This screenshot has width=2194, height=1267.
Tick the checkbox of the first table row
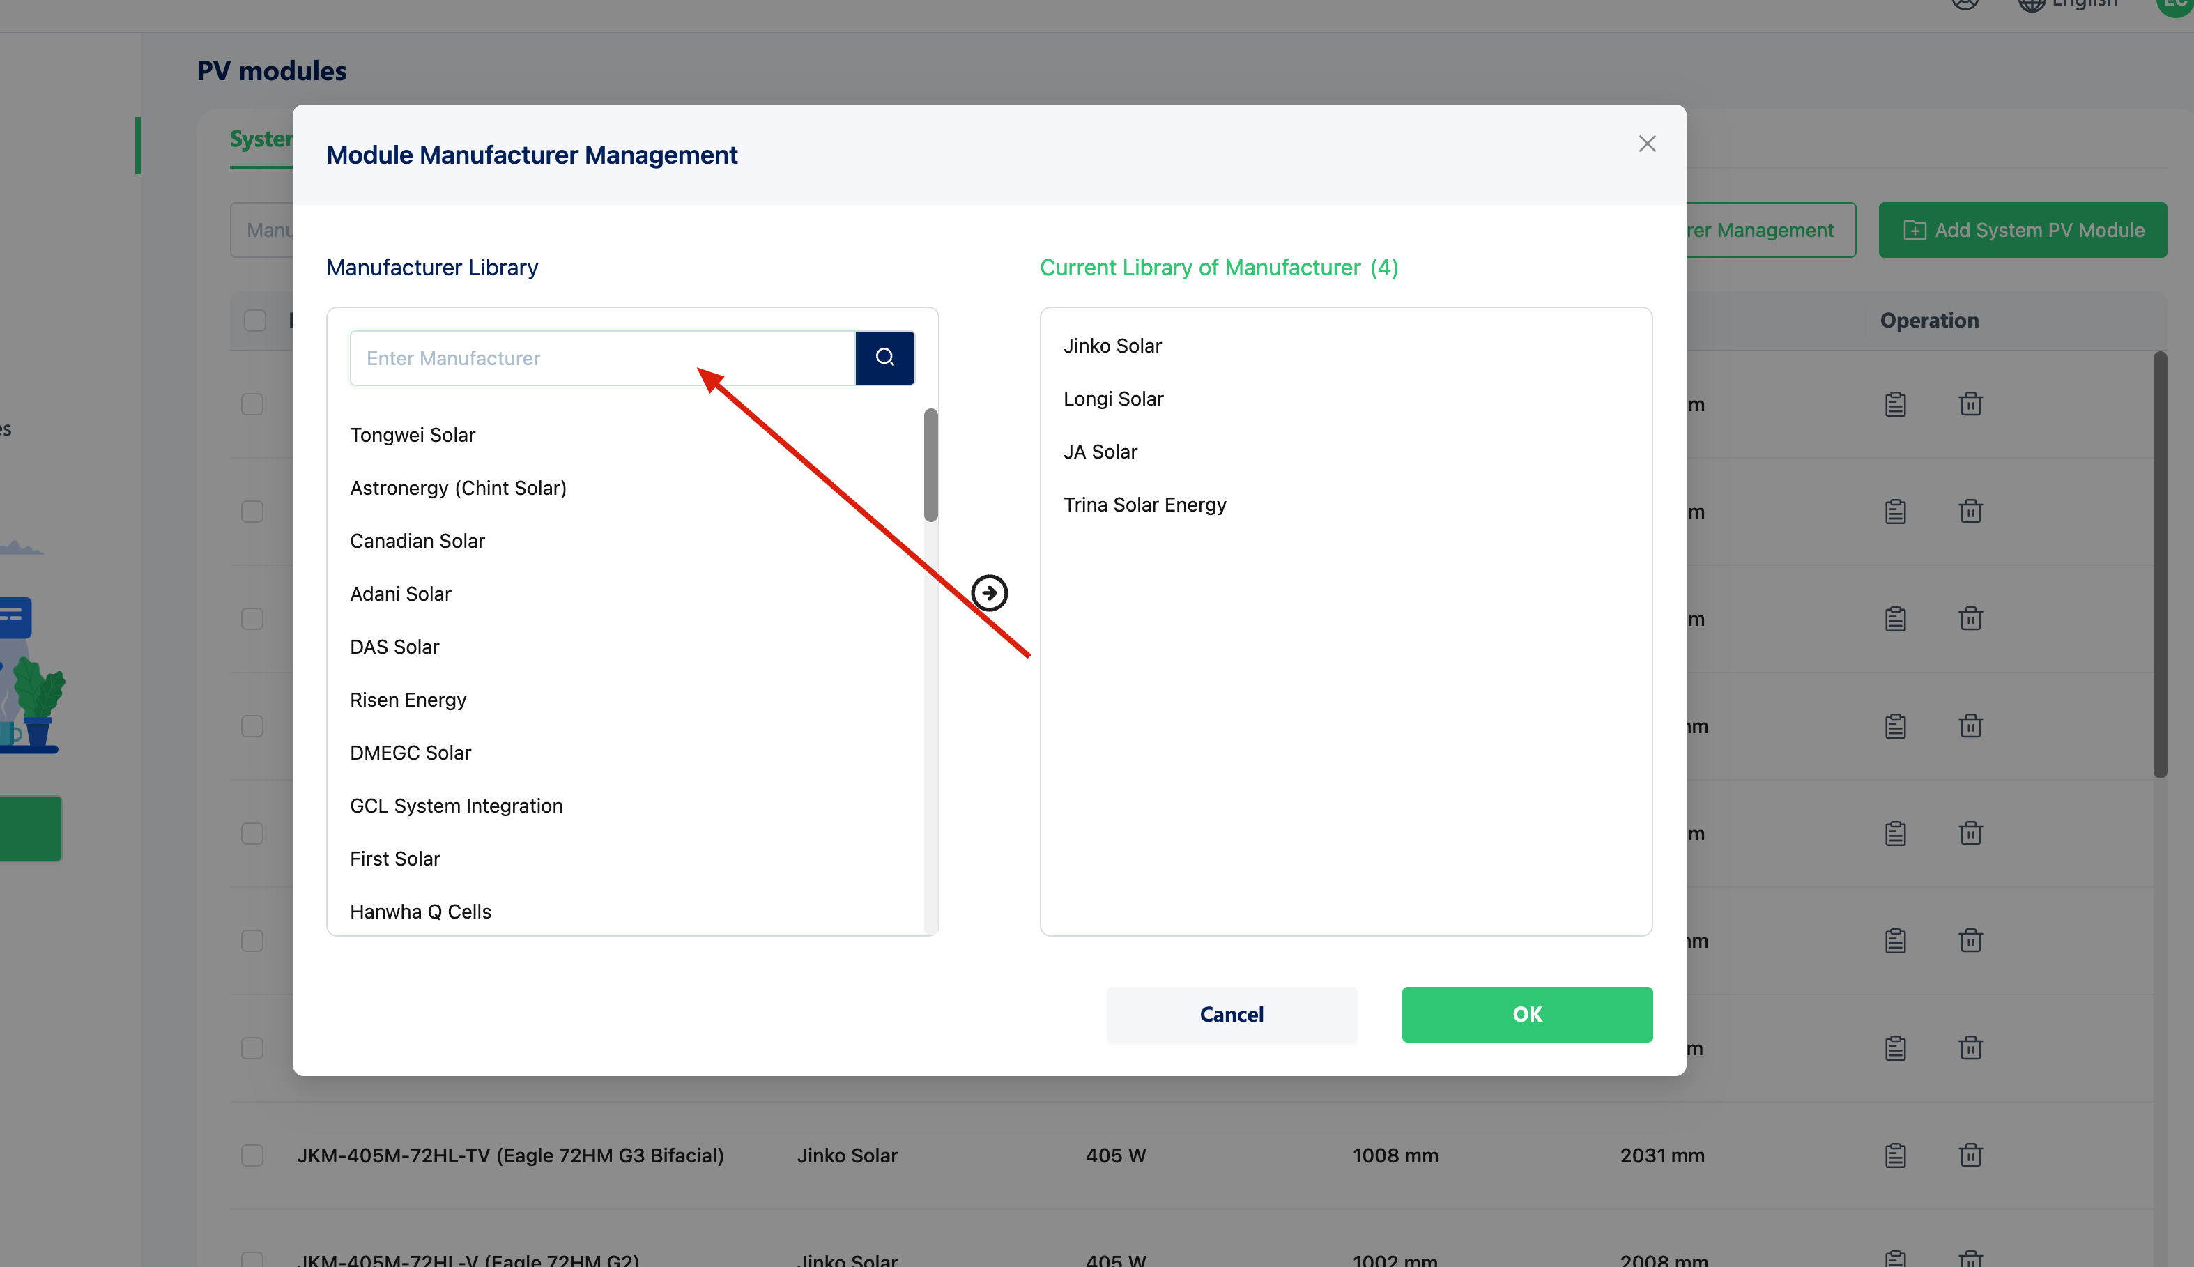click(x=252, y=405)
